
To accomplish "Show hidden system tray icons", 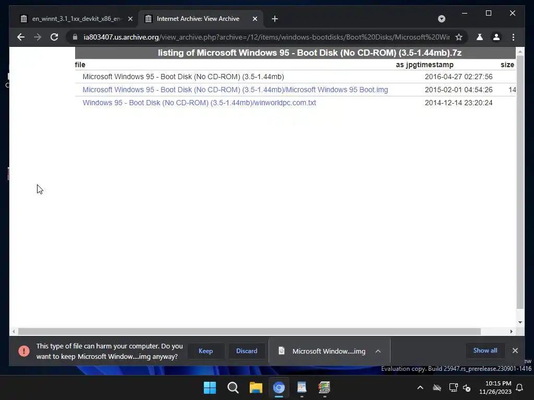I will point(420,387).
